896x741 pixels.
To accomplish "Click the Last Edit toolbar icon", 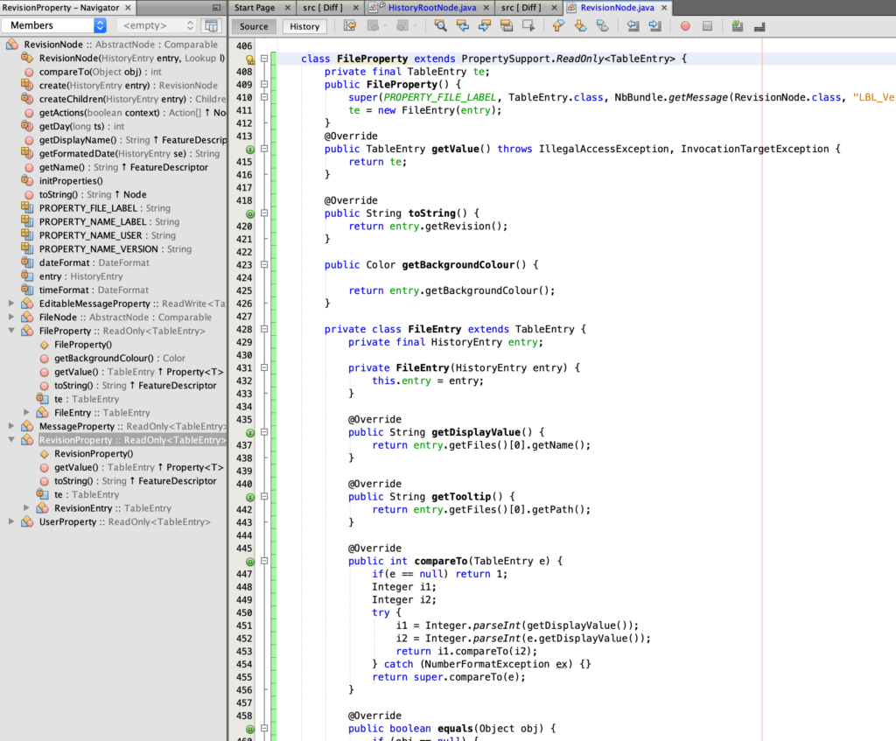I will 350,26.
